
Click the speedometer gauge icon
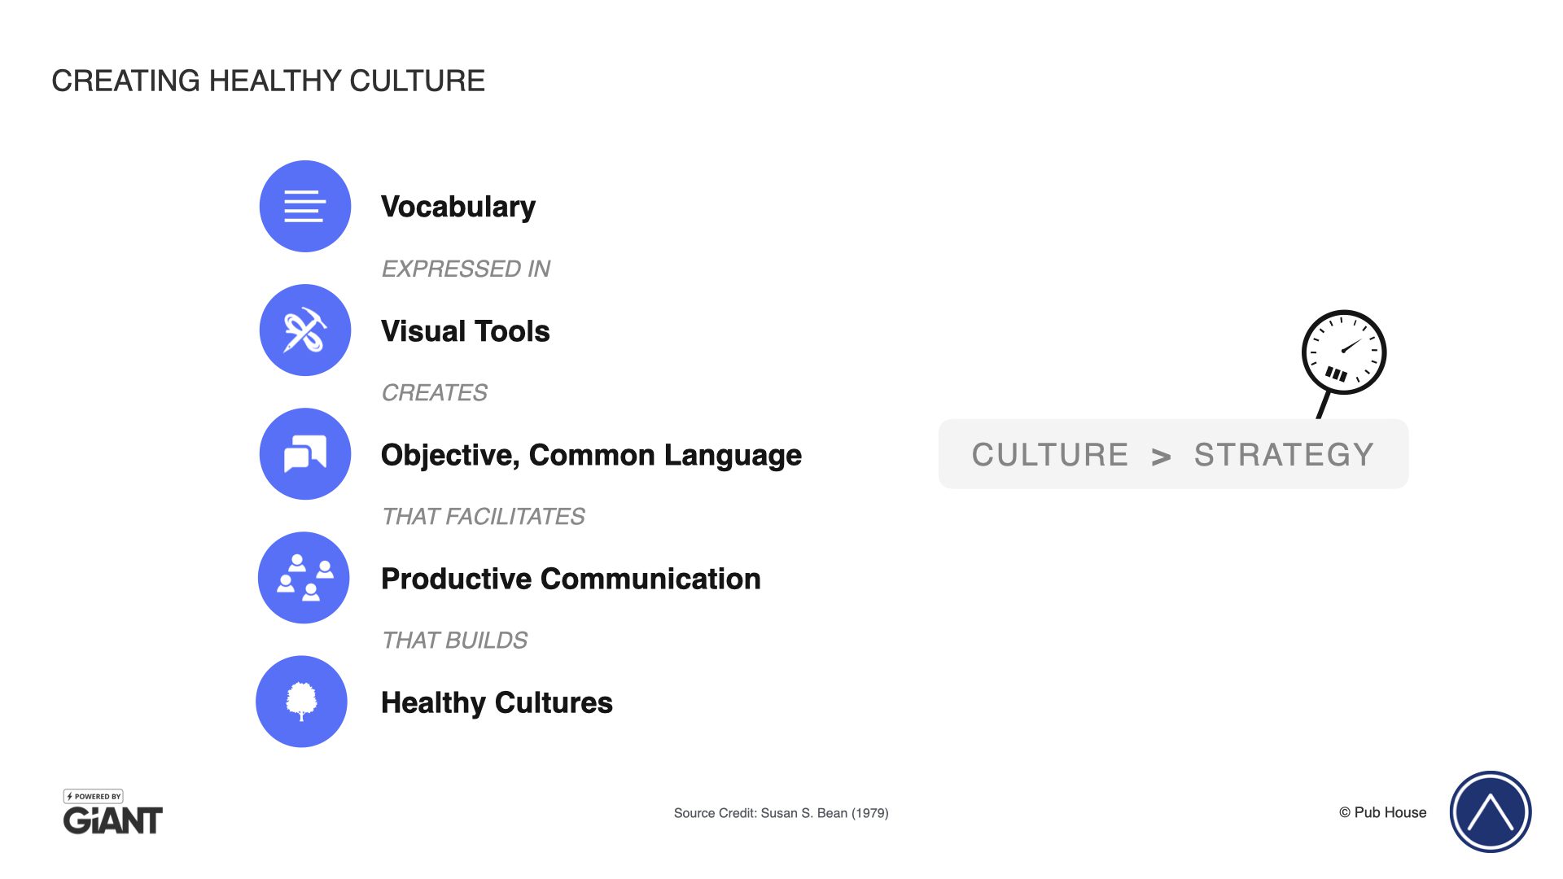[x=1343, y=353]
